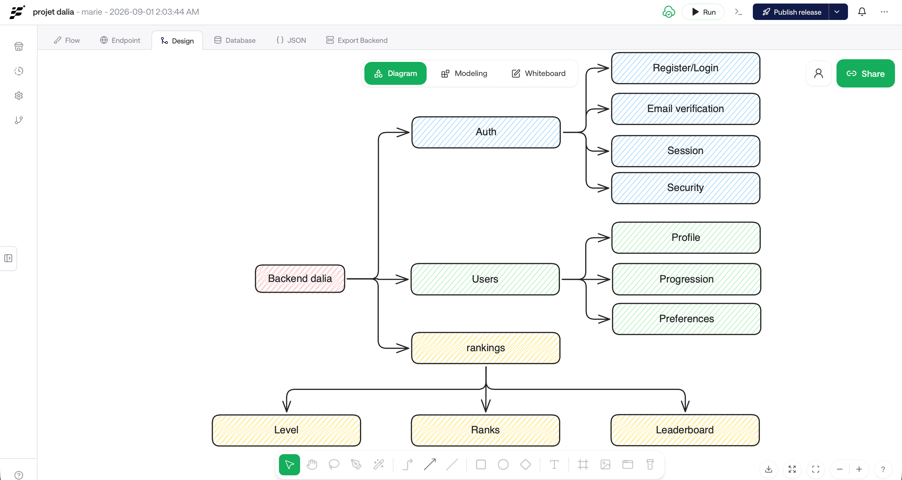Switch to the Endpoint tab
Image resolution: width=902 pixels, height=480 pixels.
(x=120, y=40)
